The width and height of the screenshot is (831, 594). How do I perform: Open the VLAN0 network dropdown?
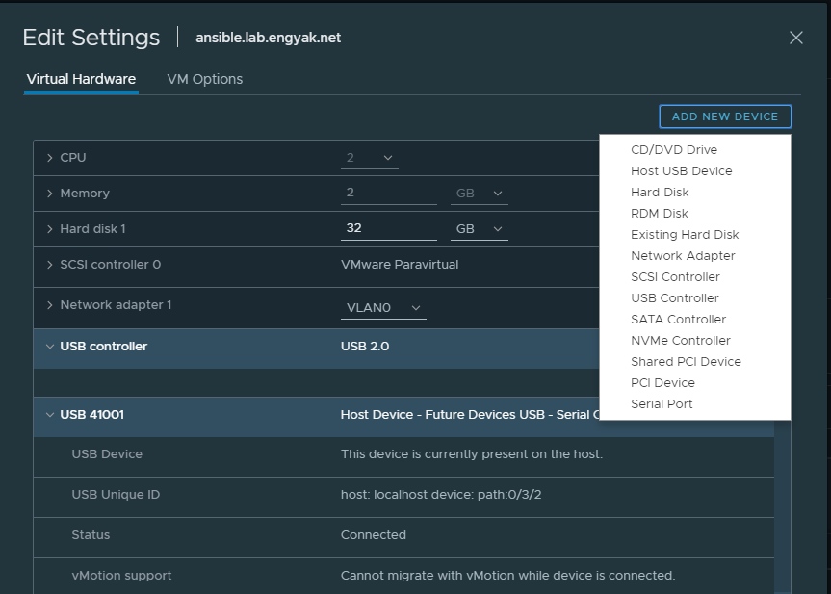(383, 308)
